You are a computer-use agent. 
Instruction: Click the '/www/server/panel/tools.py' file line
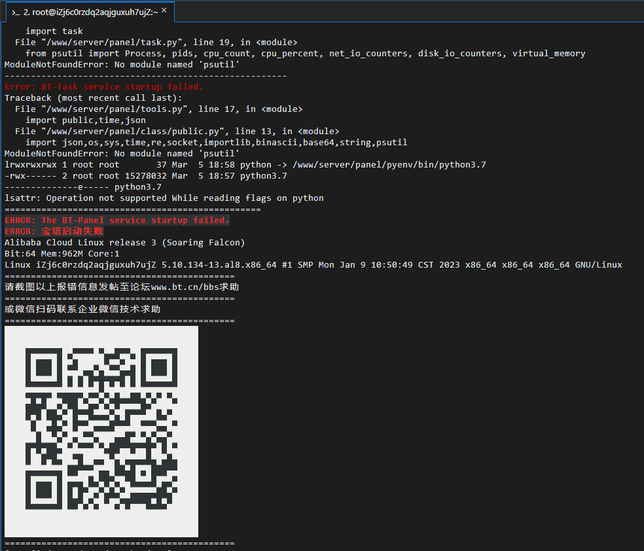pyautogui.click(x=158, y=109)
